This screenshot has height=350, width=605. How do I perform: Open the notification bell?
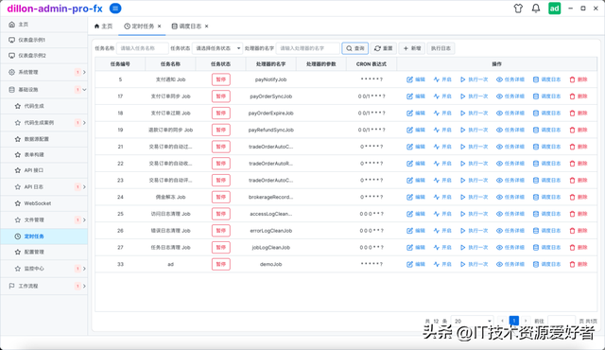pyautogui.click(x=536, y=9)
